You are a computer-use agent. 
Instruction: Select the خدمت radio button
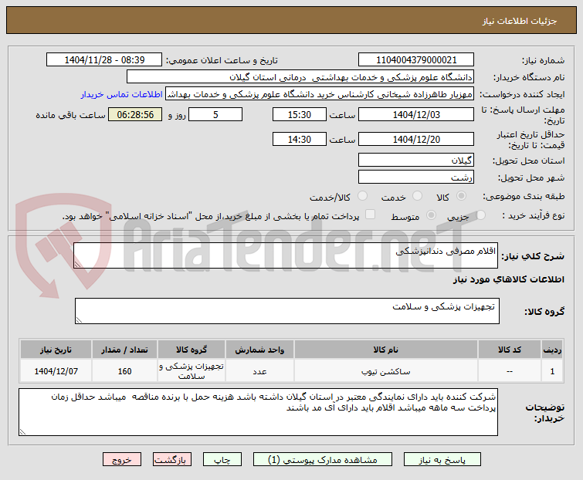coord(417,196)
